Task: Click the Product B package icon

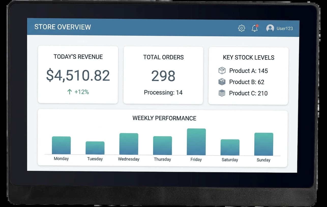Action: tap(222, 82)
